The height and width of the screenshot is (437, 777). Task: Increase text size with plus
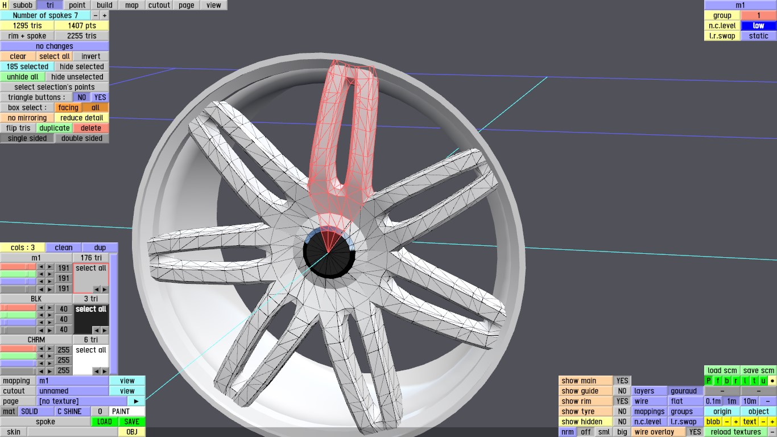(x=772, y=422)
